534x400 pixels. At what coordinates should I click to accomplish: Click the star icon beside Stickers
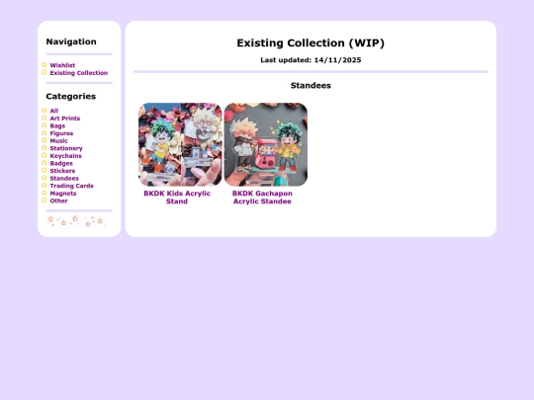point(44,170)
